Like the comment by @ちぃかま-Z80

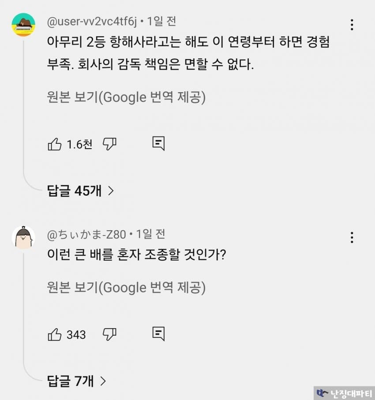(55, 335)
